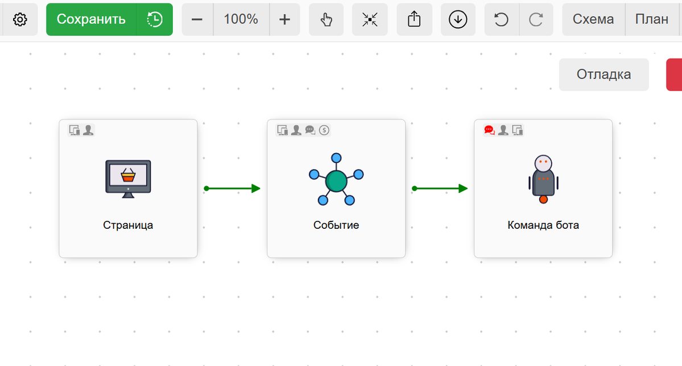Click the download circle arrow icon
The width and height of the screenshot is (682, 366).
[458, 19]
